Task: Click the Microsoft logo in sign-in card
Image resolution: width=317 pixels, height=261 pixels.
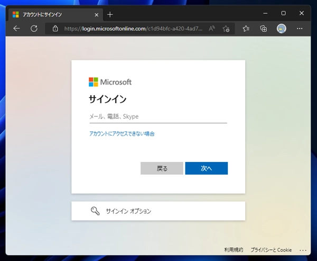Action: pos(110,82)
